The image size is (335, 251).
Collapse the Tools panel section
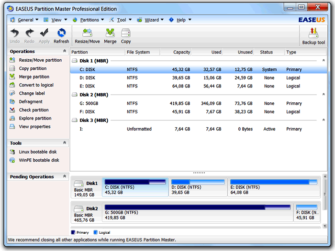(65, 143)
